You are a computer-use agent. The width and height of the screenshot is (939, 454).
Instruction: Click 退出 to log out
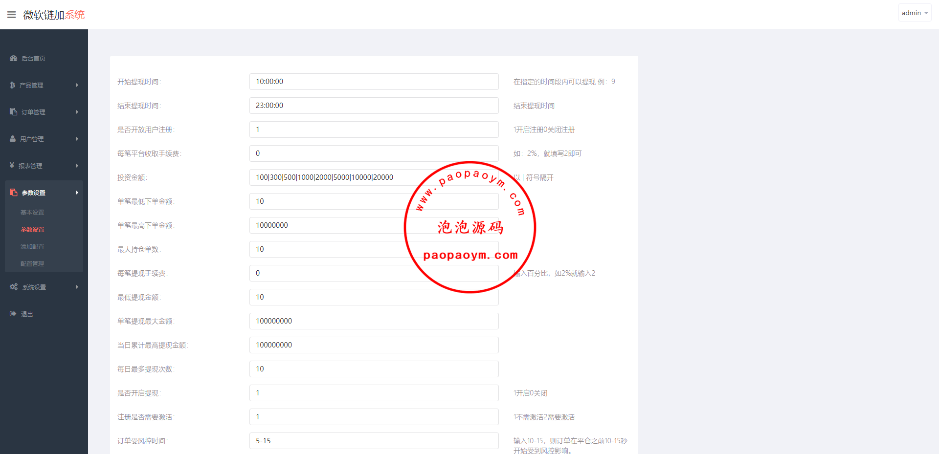27,314
